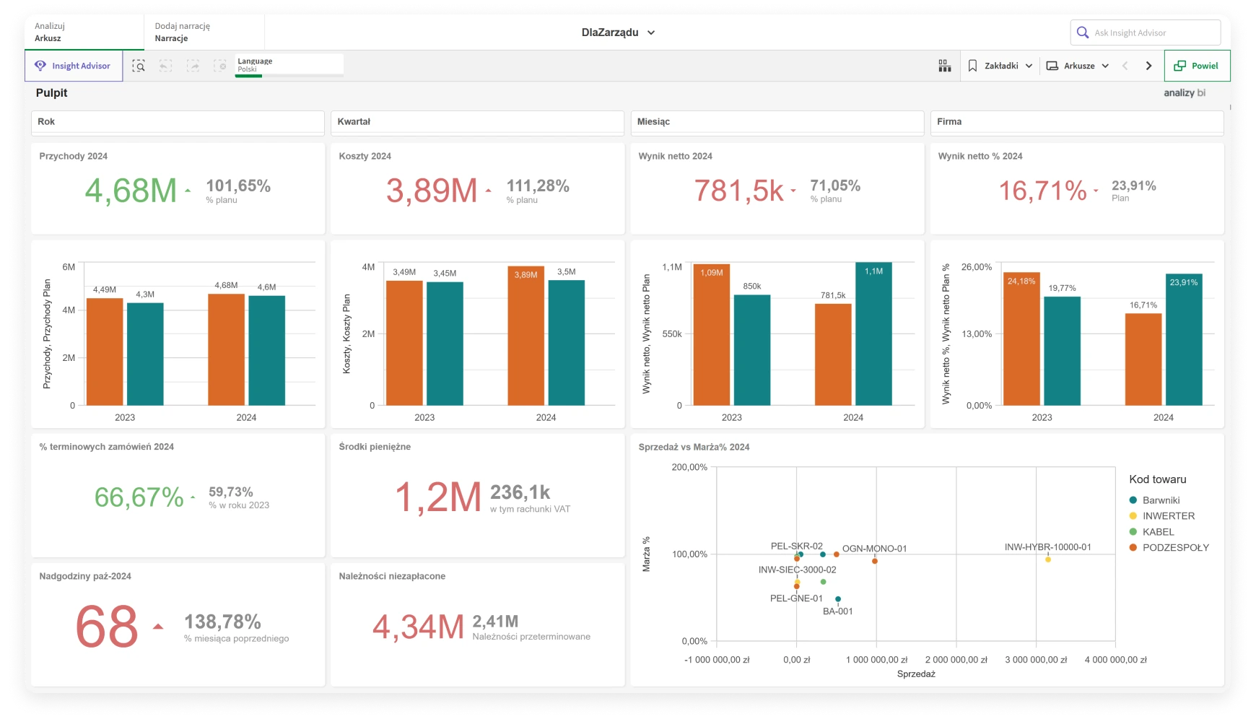Screen dimensions: 1256x719
Task: Expand the DlaZarządu app title menu
Action: pos(618,32)
